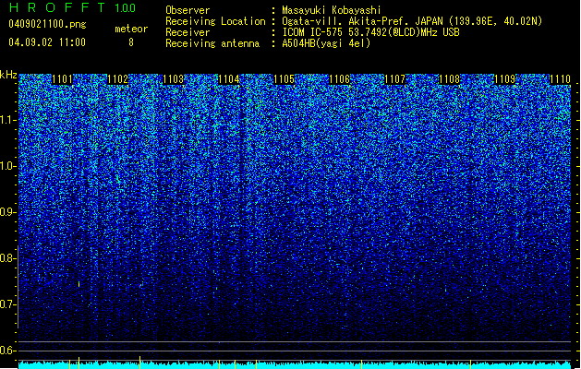Click the 0.6 frequency axis label

[x=7, y=351]
